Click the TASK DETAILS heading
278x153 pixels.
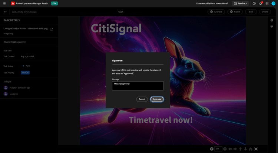coord(12,20)
